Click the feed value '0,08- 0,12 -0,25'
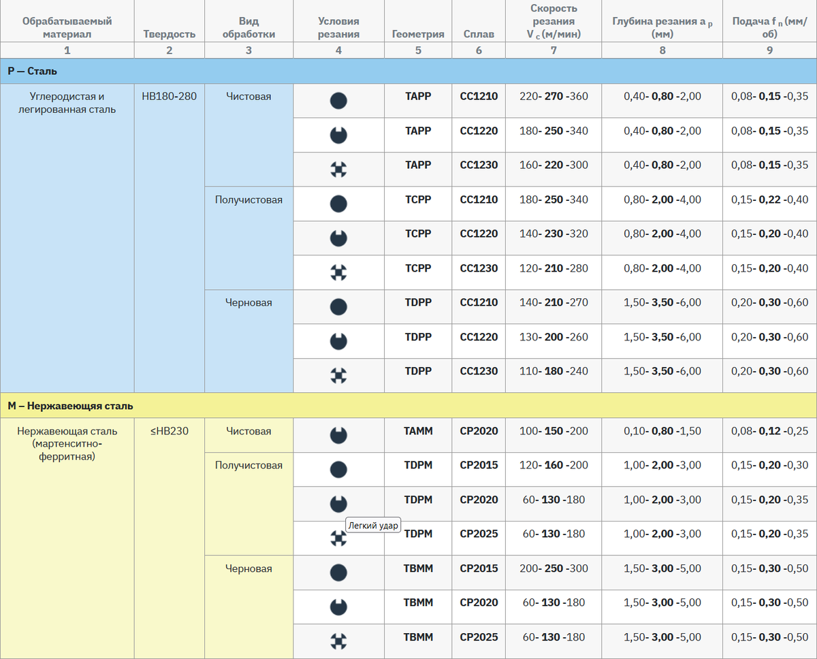This screenshot has height=659, width=817. click(769, 431)
